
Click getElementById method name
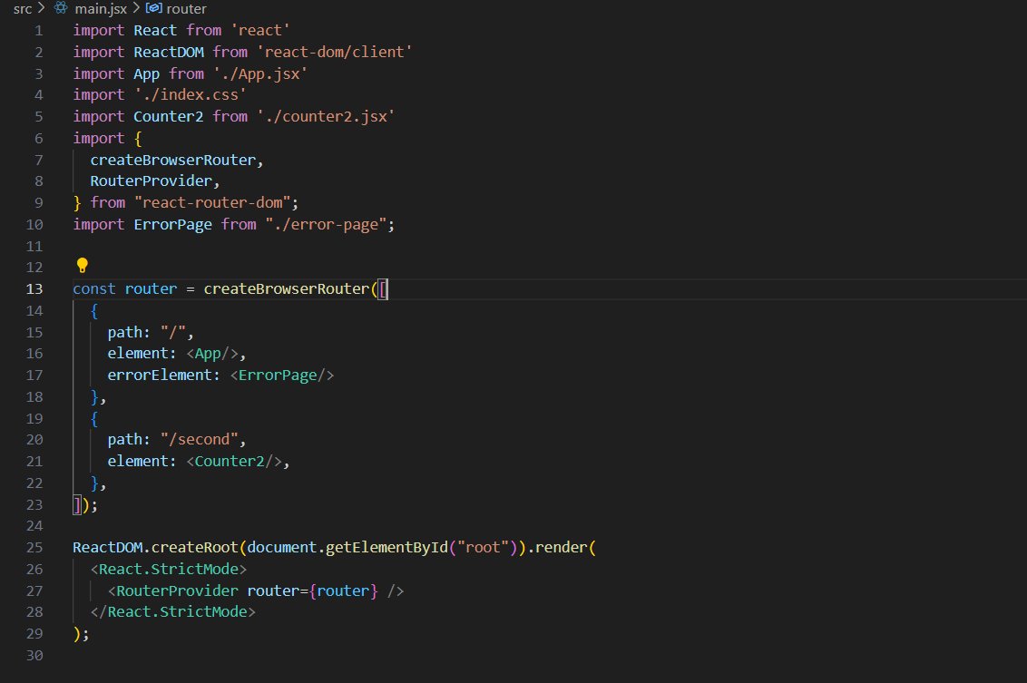click(386, 548)
